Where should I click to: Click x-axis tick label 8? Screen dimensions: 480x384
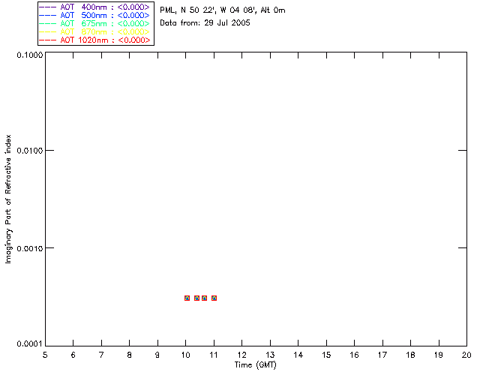130,355
